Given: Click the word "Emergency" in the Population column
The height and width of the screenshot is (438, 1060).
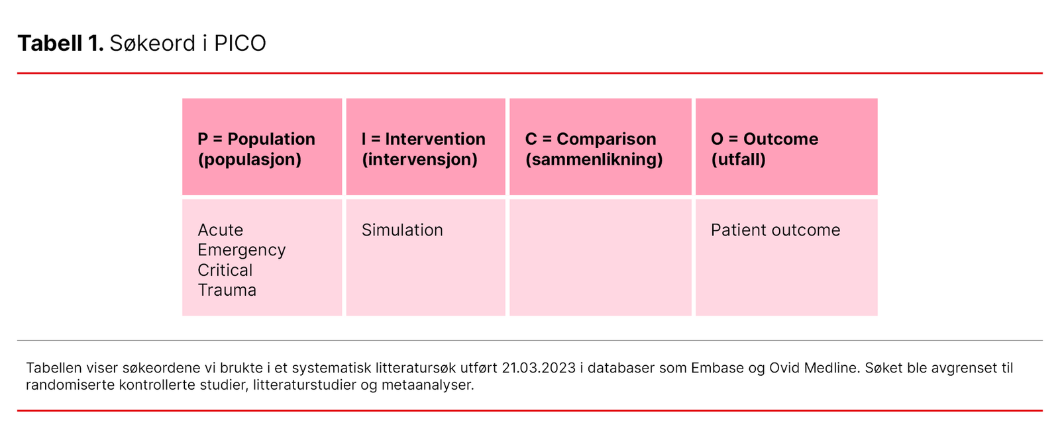Looking at the screenshot, I should 242,250.
